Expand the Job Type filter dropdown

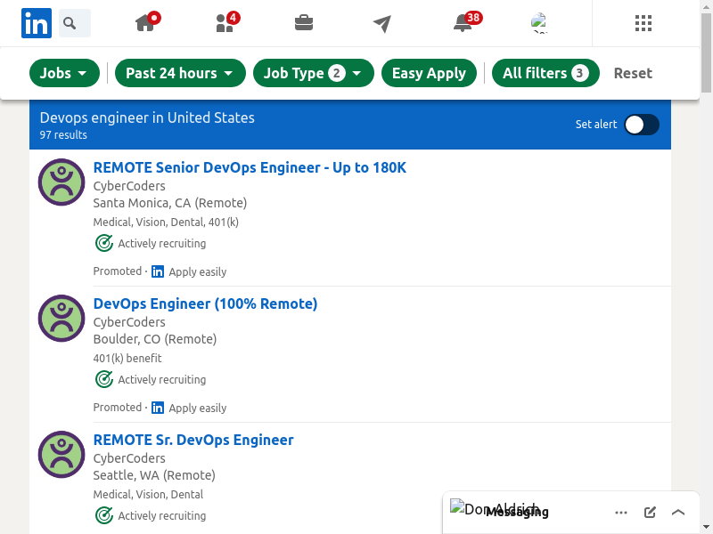point(313,73)
